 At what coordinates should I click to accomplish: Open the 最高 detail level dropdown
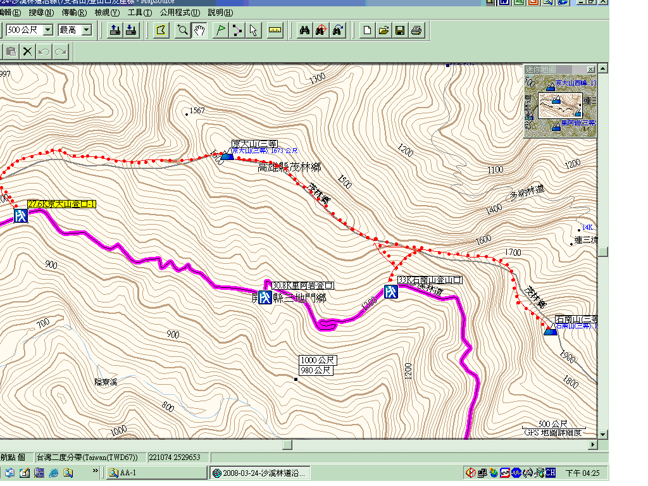86,30
